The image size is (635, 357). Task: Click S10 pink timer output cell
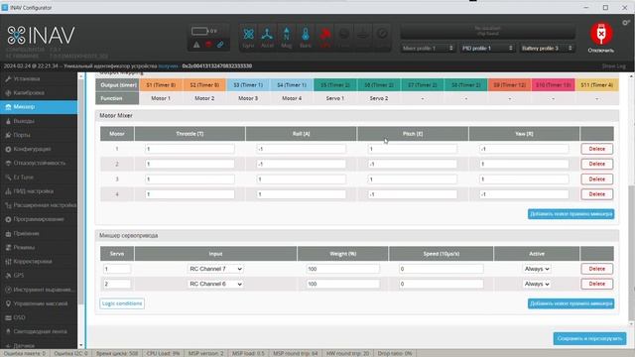tap(554, 85)
